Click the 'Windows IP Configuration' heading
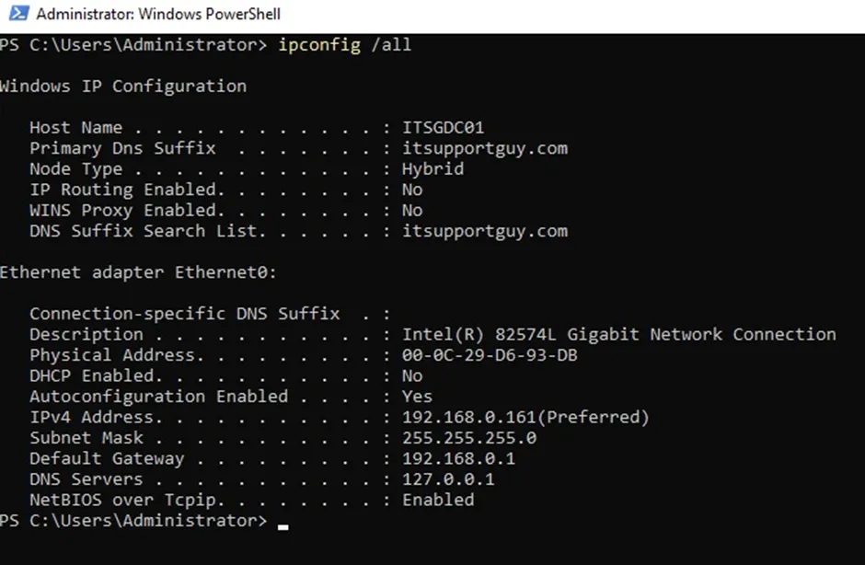The width and height of the screenshot is (865, 565). (123, 86)
